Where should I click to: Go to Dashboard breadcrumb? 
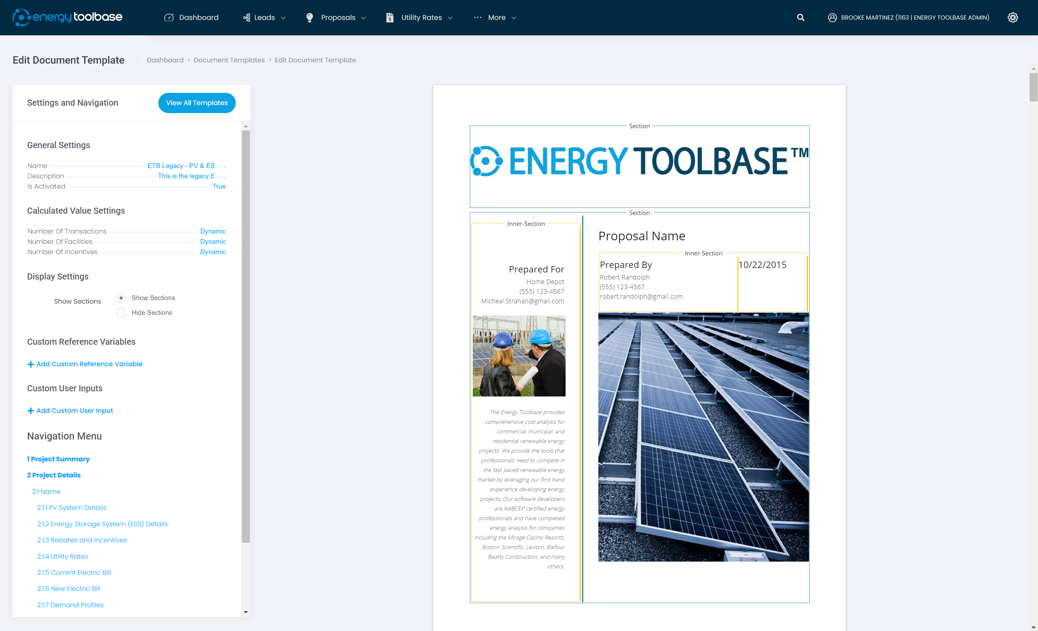click(165, 60)
